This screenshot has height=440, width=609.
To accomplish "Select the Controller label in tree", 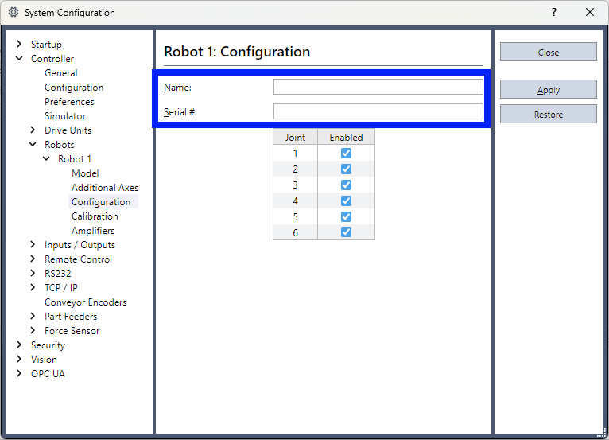I will pos(52,59).
